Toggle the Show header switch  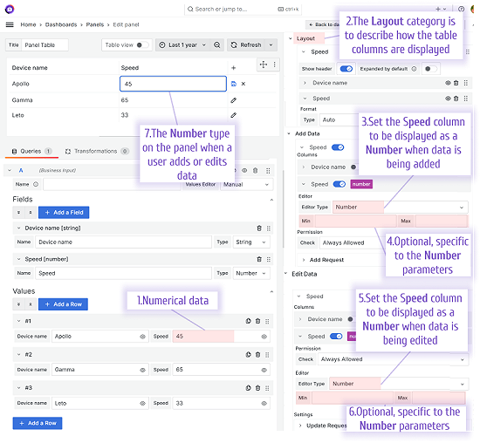click(x=346, y=69)
